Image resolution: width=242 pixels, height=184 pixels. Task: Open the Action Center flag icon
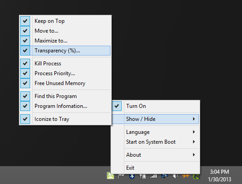(x=121, y=176)
